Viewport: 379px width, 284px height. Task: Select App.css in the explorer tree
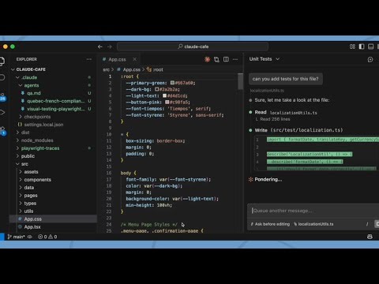tap(53, 219)
